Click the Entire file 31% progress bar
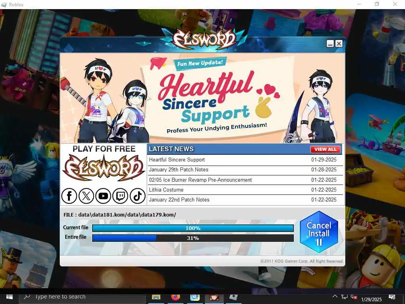This screenshot has height=304, width=405. (193, 238)
